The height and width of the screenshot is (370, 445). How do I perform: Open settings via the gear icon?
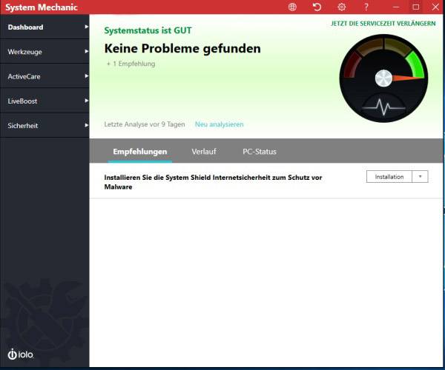point(342,7)
